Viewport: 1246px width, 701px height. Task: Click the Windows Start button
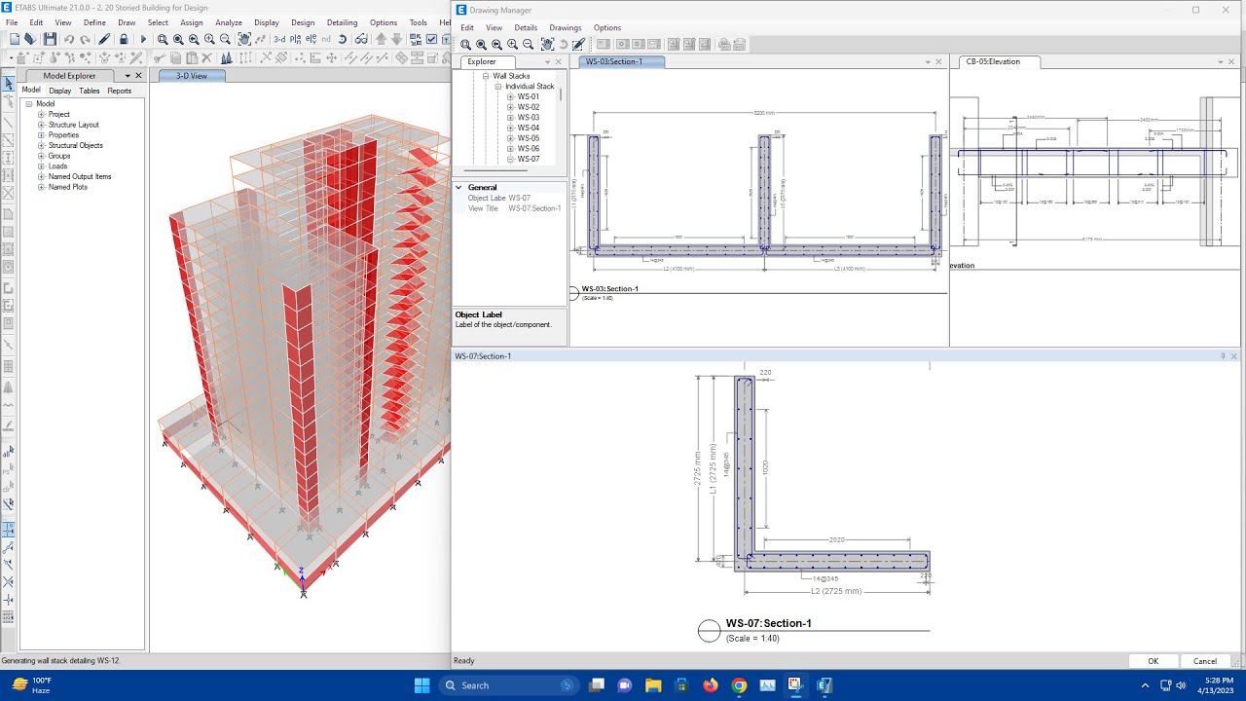[421, 685]
